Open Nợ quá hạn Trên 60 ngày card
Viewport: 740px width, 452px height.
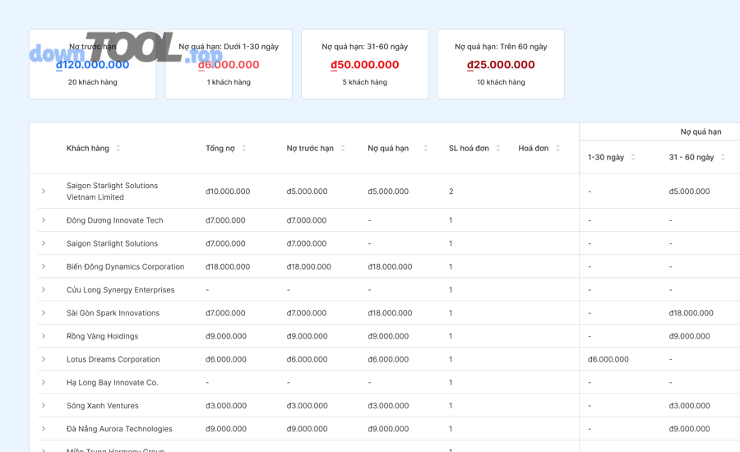coord(501,64)
